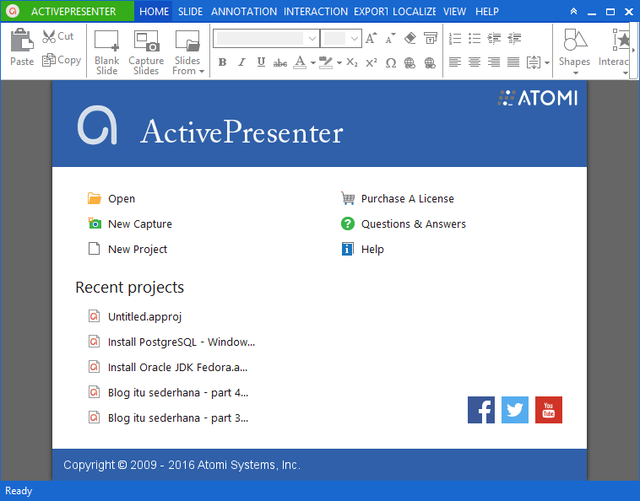Click the Cut scissors button

pos(57,36)
